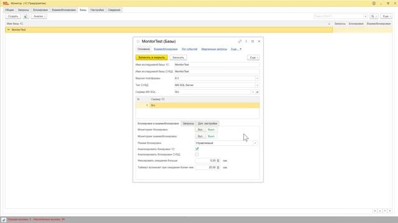Open the Анализ dropdown in list toolbar
398x223 pixels.
point(39,17)
